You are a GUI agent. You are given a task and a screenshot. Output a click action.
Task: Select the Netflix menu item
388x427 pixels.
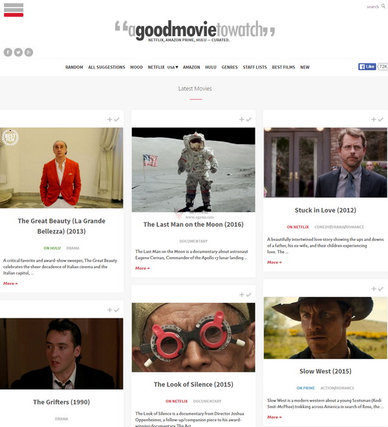click(156, 67)
